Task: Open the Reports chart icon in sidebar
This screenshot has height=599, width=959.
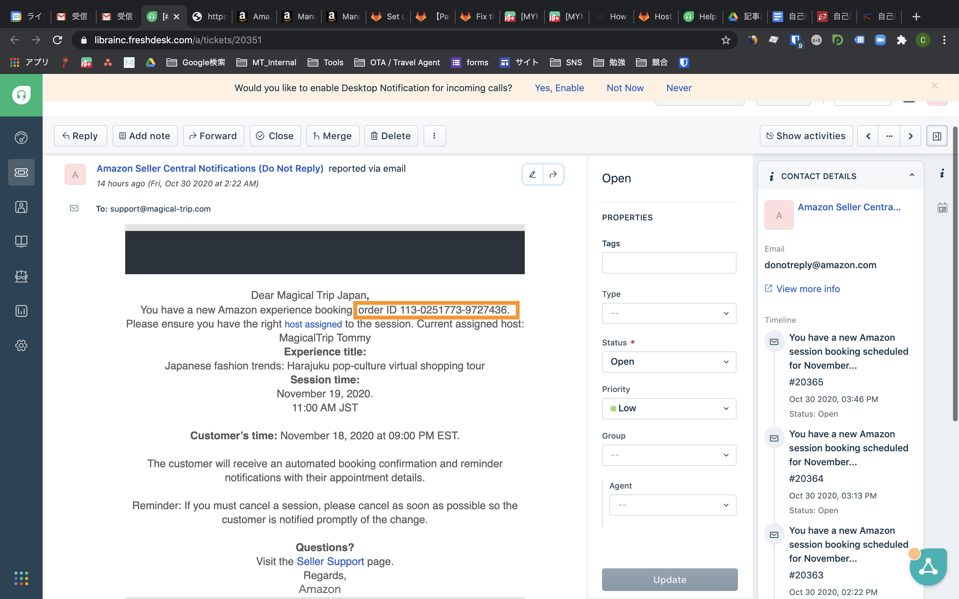Action: [21, 311]
